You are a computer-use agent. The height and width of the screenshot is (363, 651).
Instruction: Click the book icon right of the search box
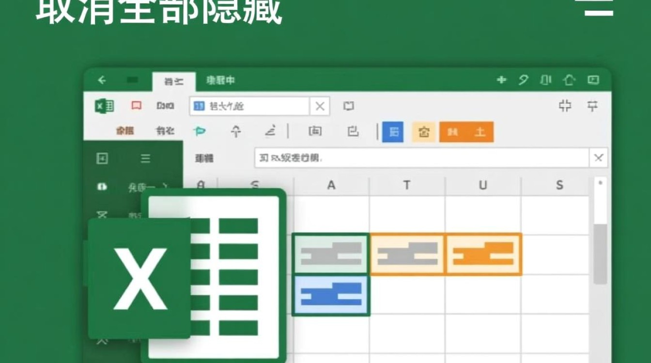click(x=348, y=106)
